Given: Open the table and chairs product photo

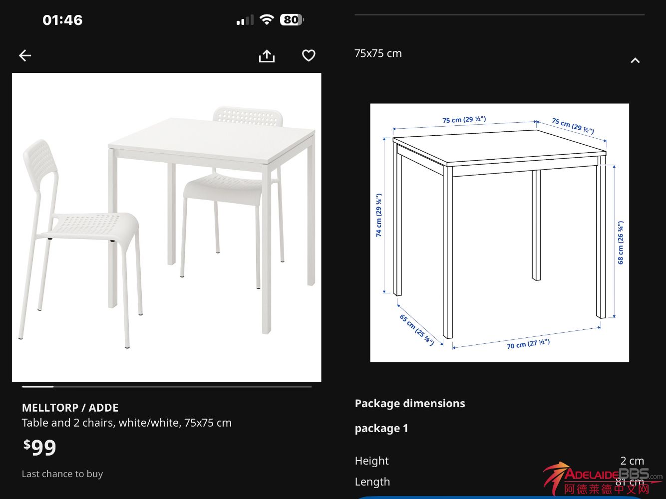Looking at the screenshot, I should point(166,228).
